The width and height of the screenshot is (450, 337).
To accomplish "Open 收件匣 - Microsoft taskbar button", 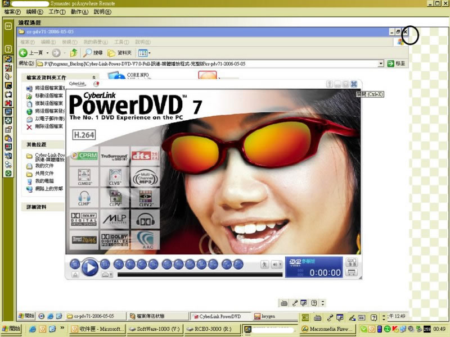I will [97, 329].
